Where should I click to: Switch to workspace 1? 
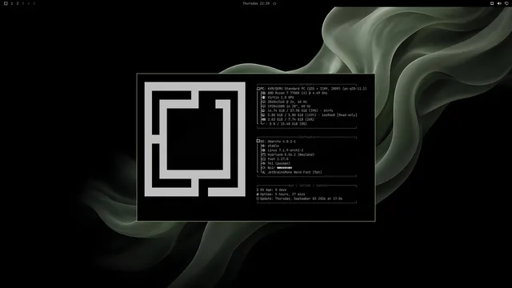coord(12,3)
